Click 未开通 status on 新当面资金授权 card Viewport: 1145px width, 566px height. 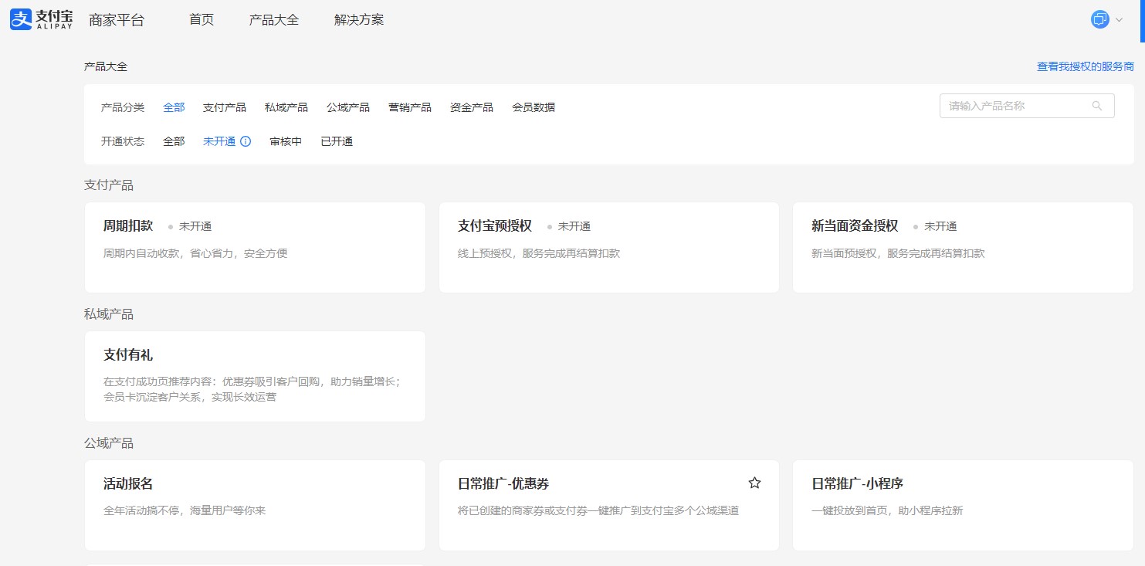pos(940,226)
